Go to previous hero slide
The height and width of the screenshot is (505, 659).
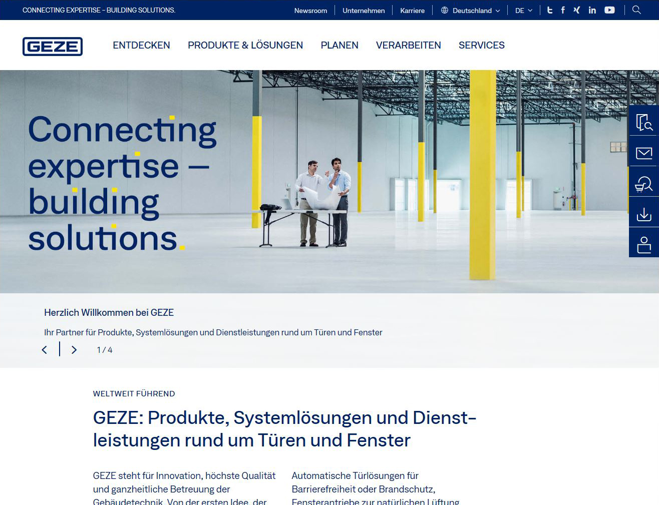coord(45,350)
